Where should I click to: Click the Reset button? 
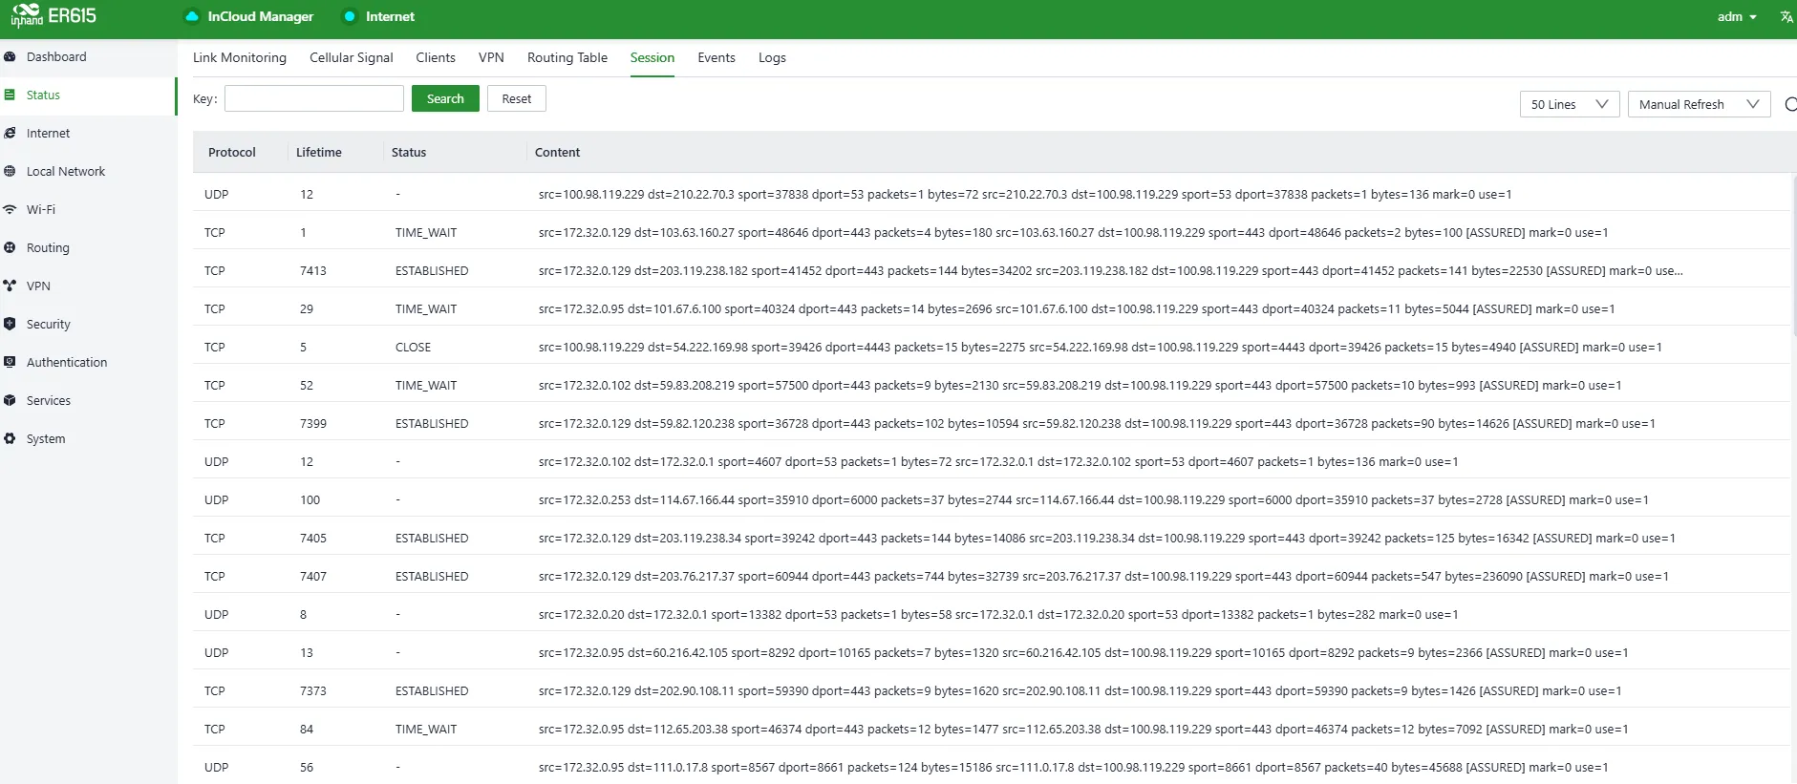coord(517,98)
